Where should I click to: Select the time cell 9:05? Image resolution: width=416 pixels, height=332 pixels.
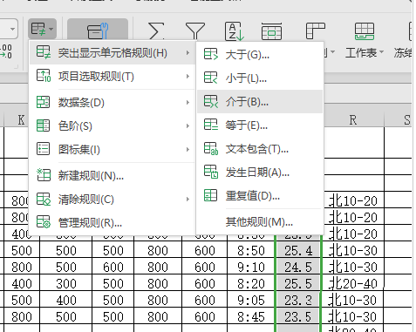(251, 300)
